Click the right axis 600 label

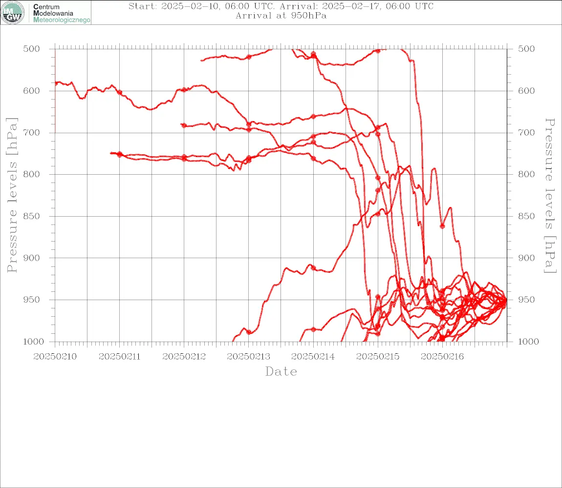coord(526,91)
